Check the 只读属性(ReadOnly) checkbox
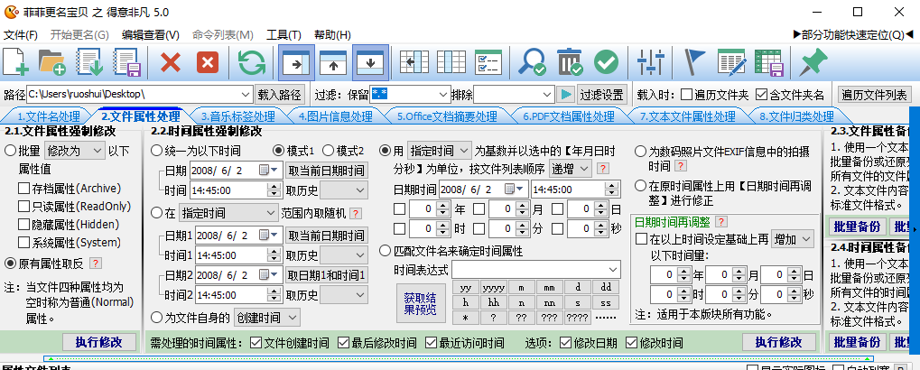 (x=23, y=207)
